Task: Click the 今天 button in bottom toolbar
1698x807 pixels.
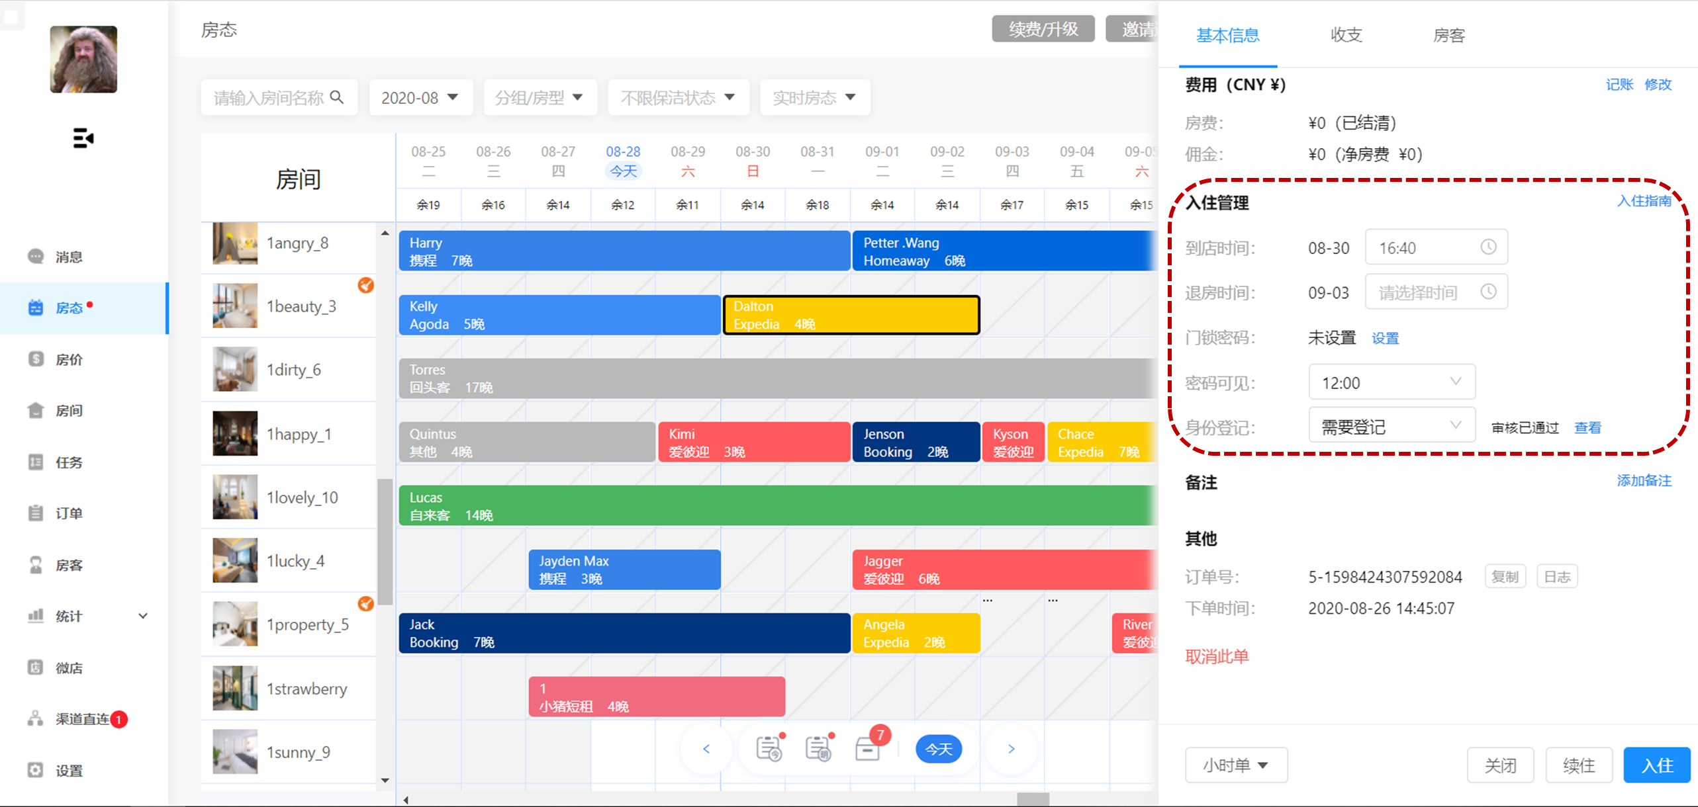Action: 938,749
